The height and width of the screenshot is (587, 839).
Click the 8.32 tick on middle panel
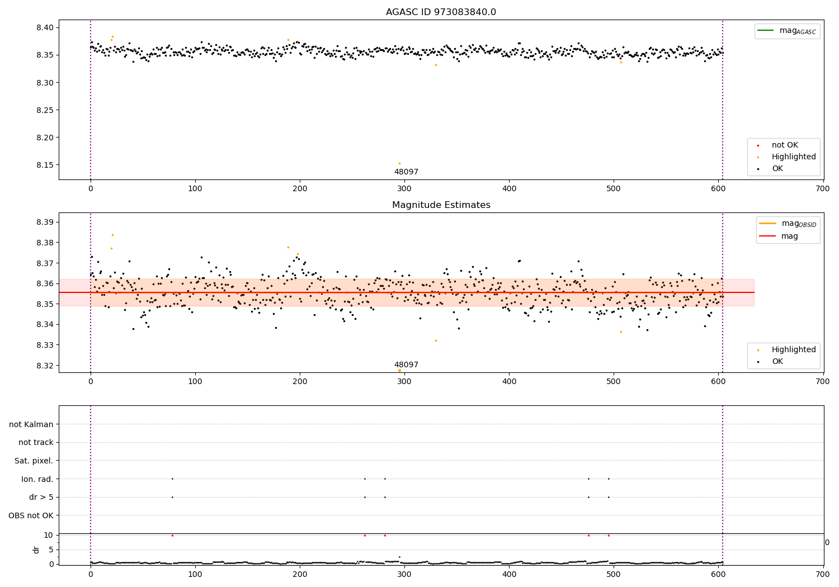[45, 366]
